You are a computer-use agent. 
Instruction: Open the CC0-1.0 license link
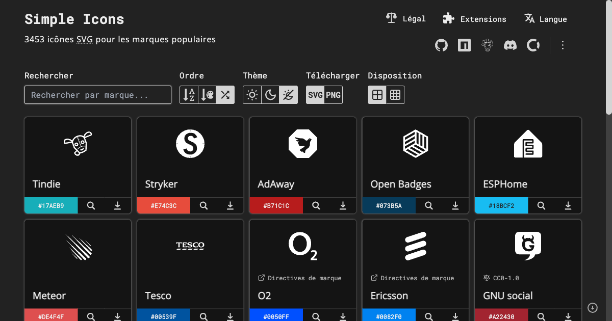click(x=501, y=278)
